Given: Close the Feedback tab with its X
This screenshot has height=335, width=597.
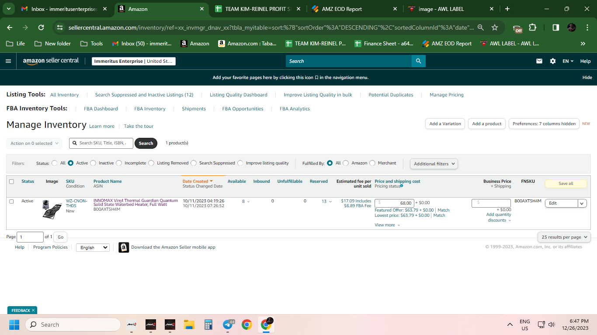Looking at the screenshot, I should 33,310.
